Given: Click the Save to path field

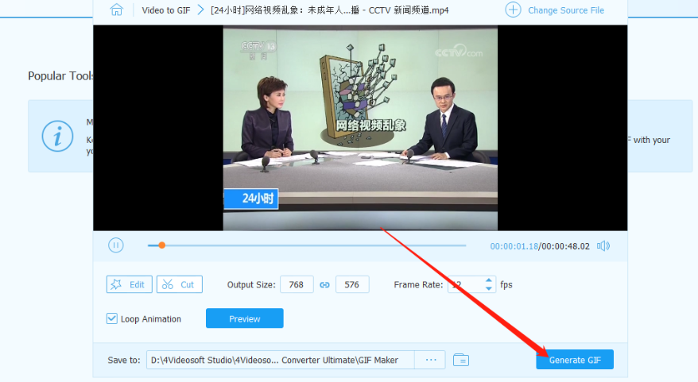Looking at the screenshot, I should pyautogui.click(x=281, y=360).
